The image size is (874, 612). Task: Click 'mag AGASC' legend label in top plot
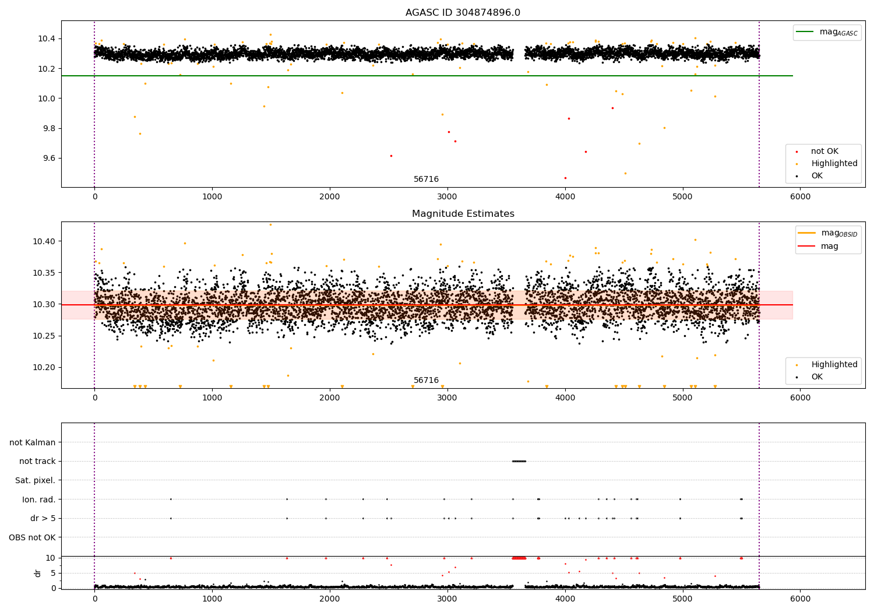click(838, 32)
